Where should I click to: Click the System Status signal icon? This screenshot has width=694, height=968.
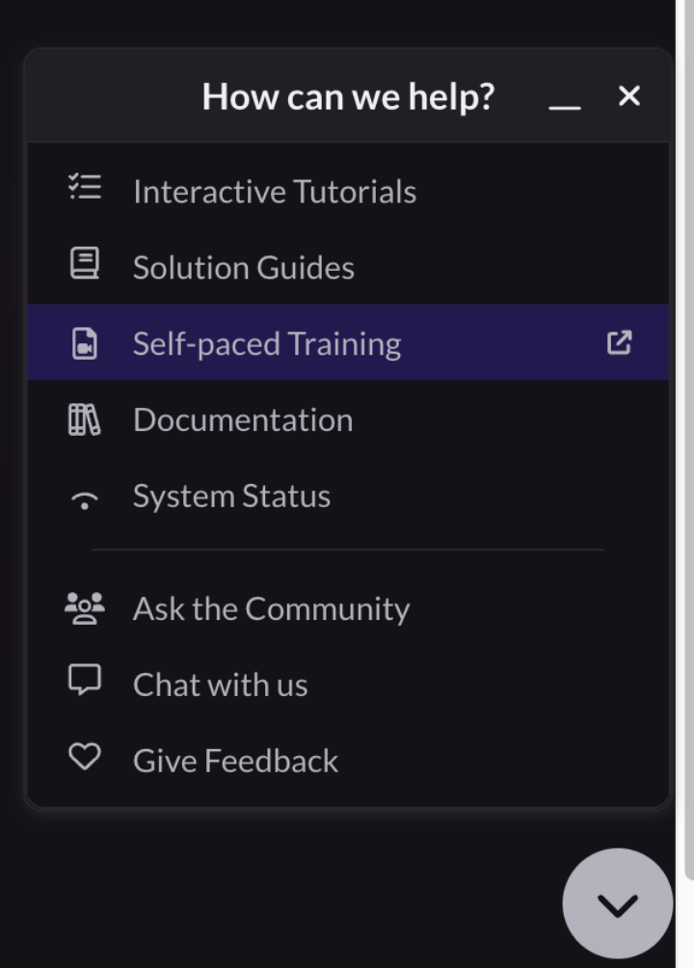(85, 499)
